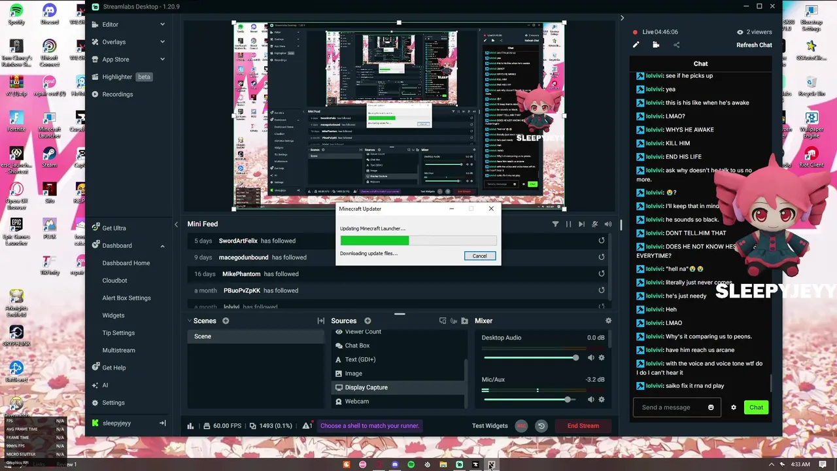This screenshot has height=471, width=837.
Task: Open Mixer advanced settings gear
Action: click(x=608, y=321)
